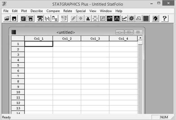
Task: Open summary statistics sigma icon
Action: coord(95,18)
